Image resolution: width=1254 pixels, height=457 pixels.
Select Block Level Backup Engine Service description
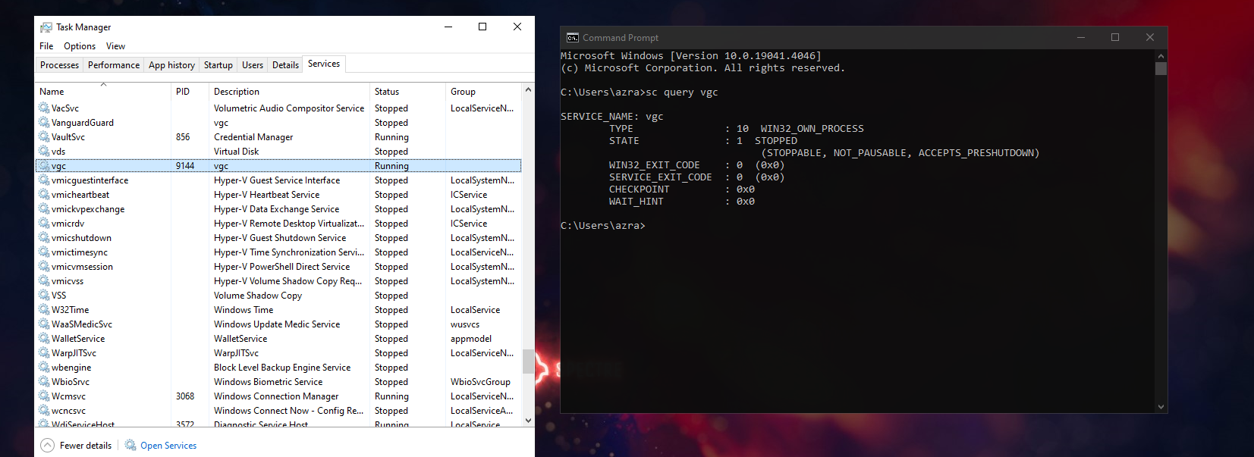(x=282, y=368)
